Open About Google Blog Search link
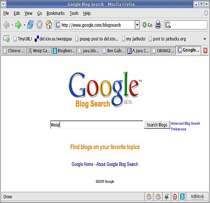 click(x=117, y=164)
